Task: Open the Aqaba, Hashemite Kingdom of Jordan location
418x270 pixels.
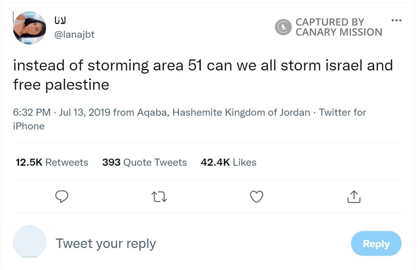Action: [223, 113]
